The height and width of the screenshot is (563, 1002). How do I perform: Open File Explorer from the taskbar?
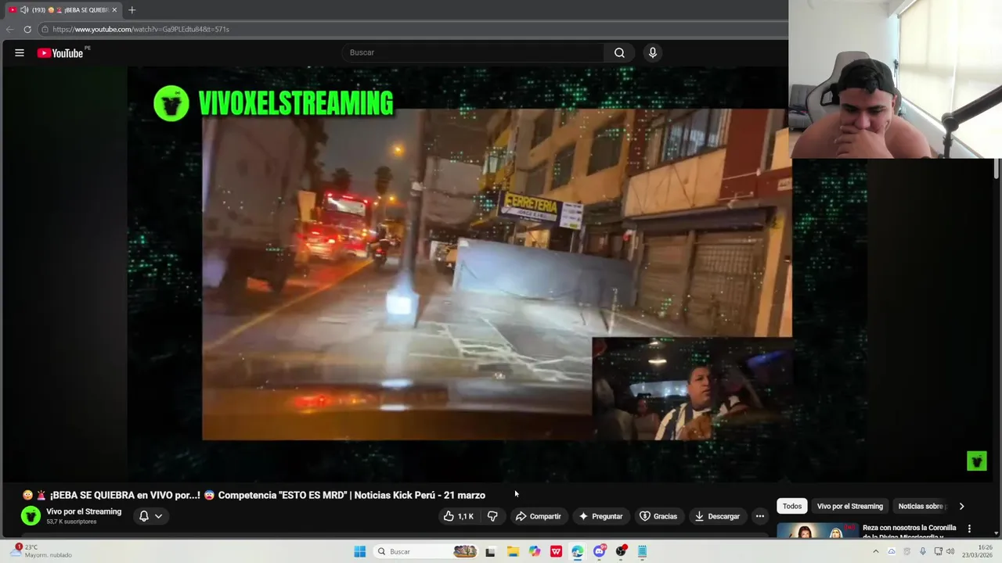pyautogui.click(x=513, y=551)
